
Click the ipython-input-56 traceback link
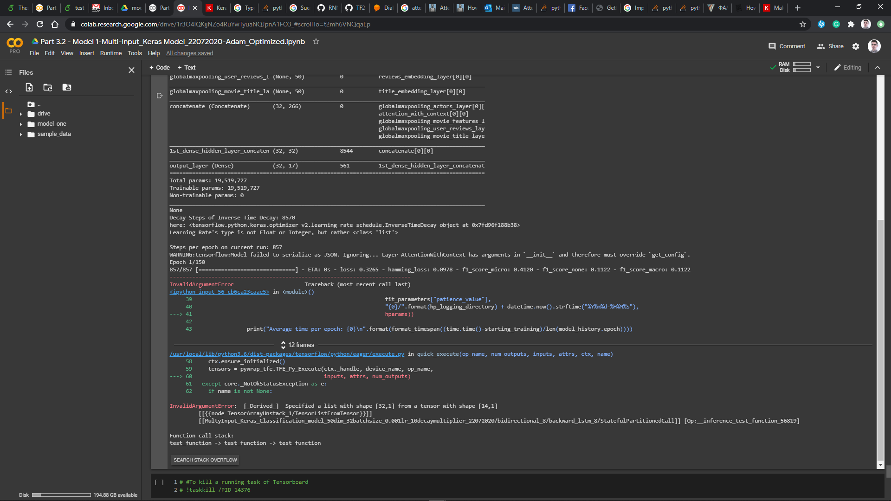[219, 292]
